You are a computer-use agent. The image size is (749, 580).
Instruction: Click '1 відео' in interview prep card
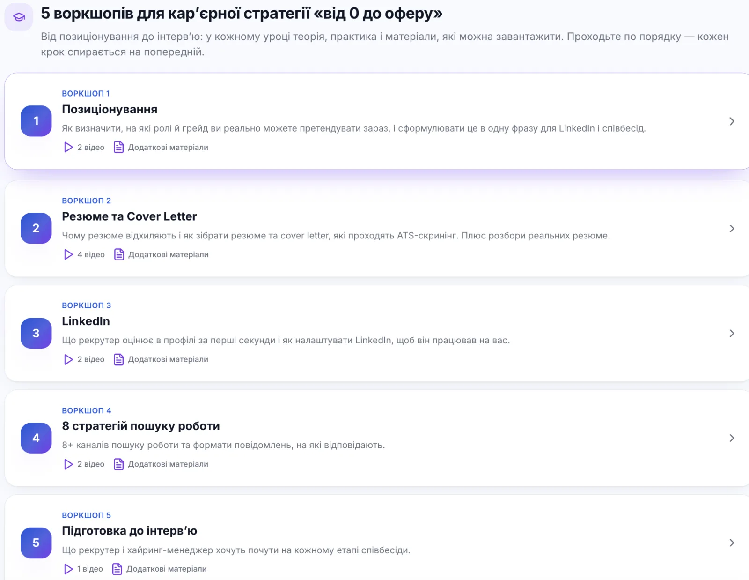pos(90,569)
